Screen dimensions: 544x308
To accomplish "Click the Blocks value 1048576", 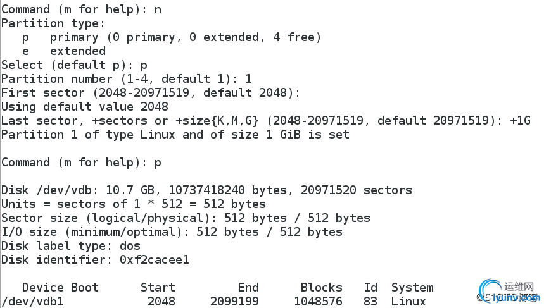I will 318,301.
